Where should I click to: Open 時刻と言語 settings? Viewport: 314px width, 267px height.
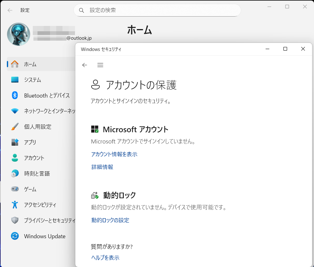37,174
